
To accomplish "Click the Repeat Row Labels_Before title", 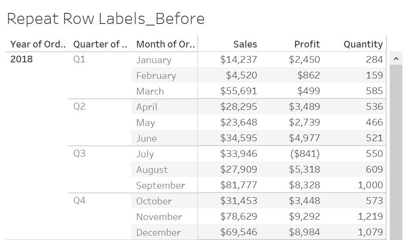I will 106,19.
